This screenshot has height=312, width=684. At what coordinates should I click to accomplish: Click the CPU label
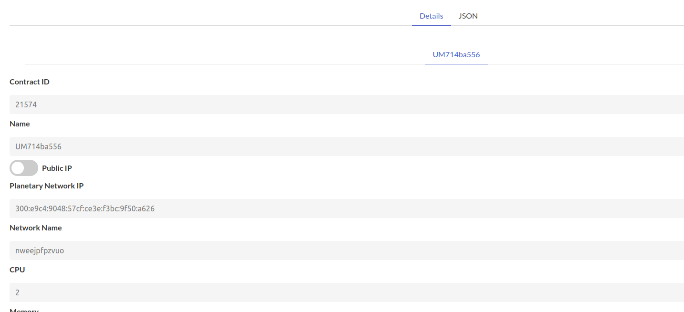[x=17, y=270]
